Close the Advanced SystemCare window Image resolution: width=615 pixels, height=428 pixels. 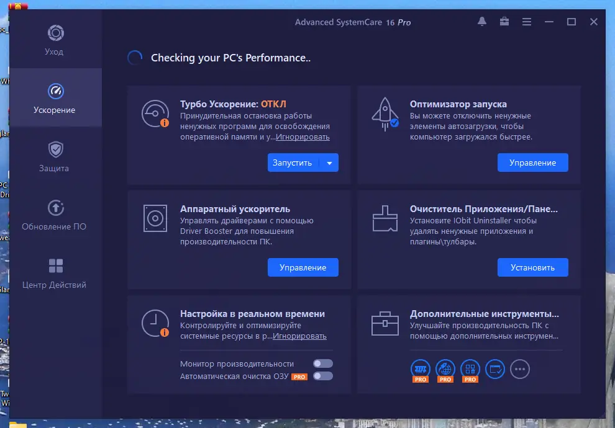click(x=594, y=22)
